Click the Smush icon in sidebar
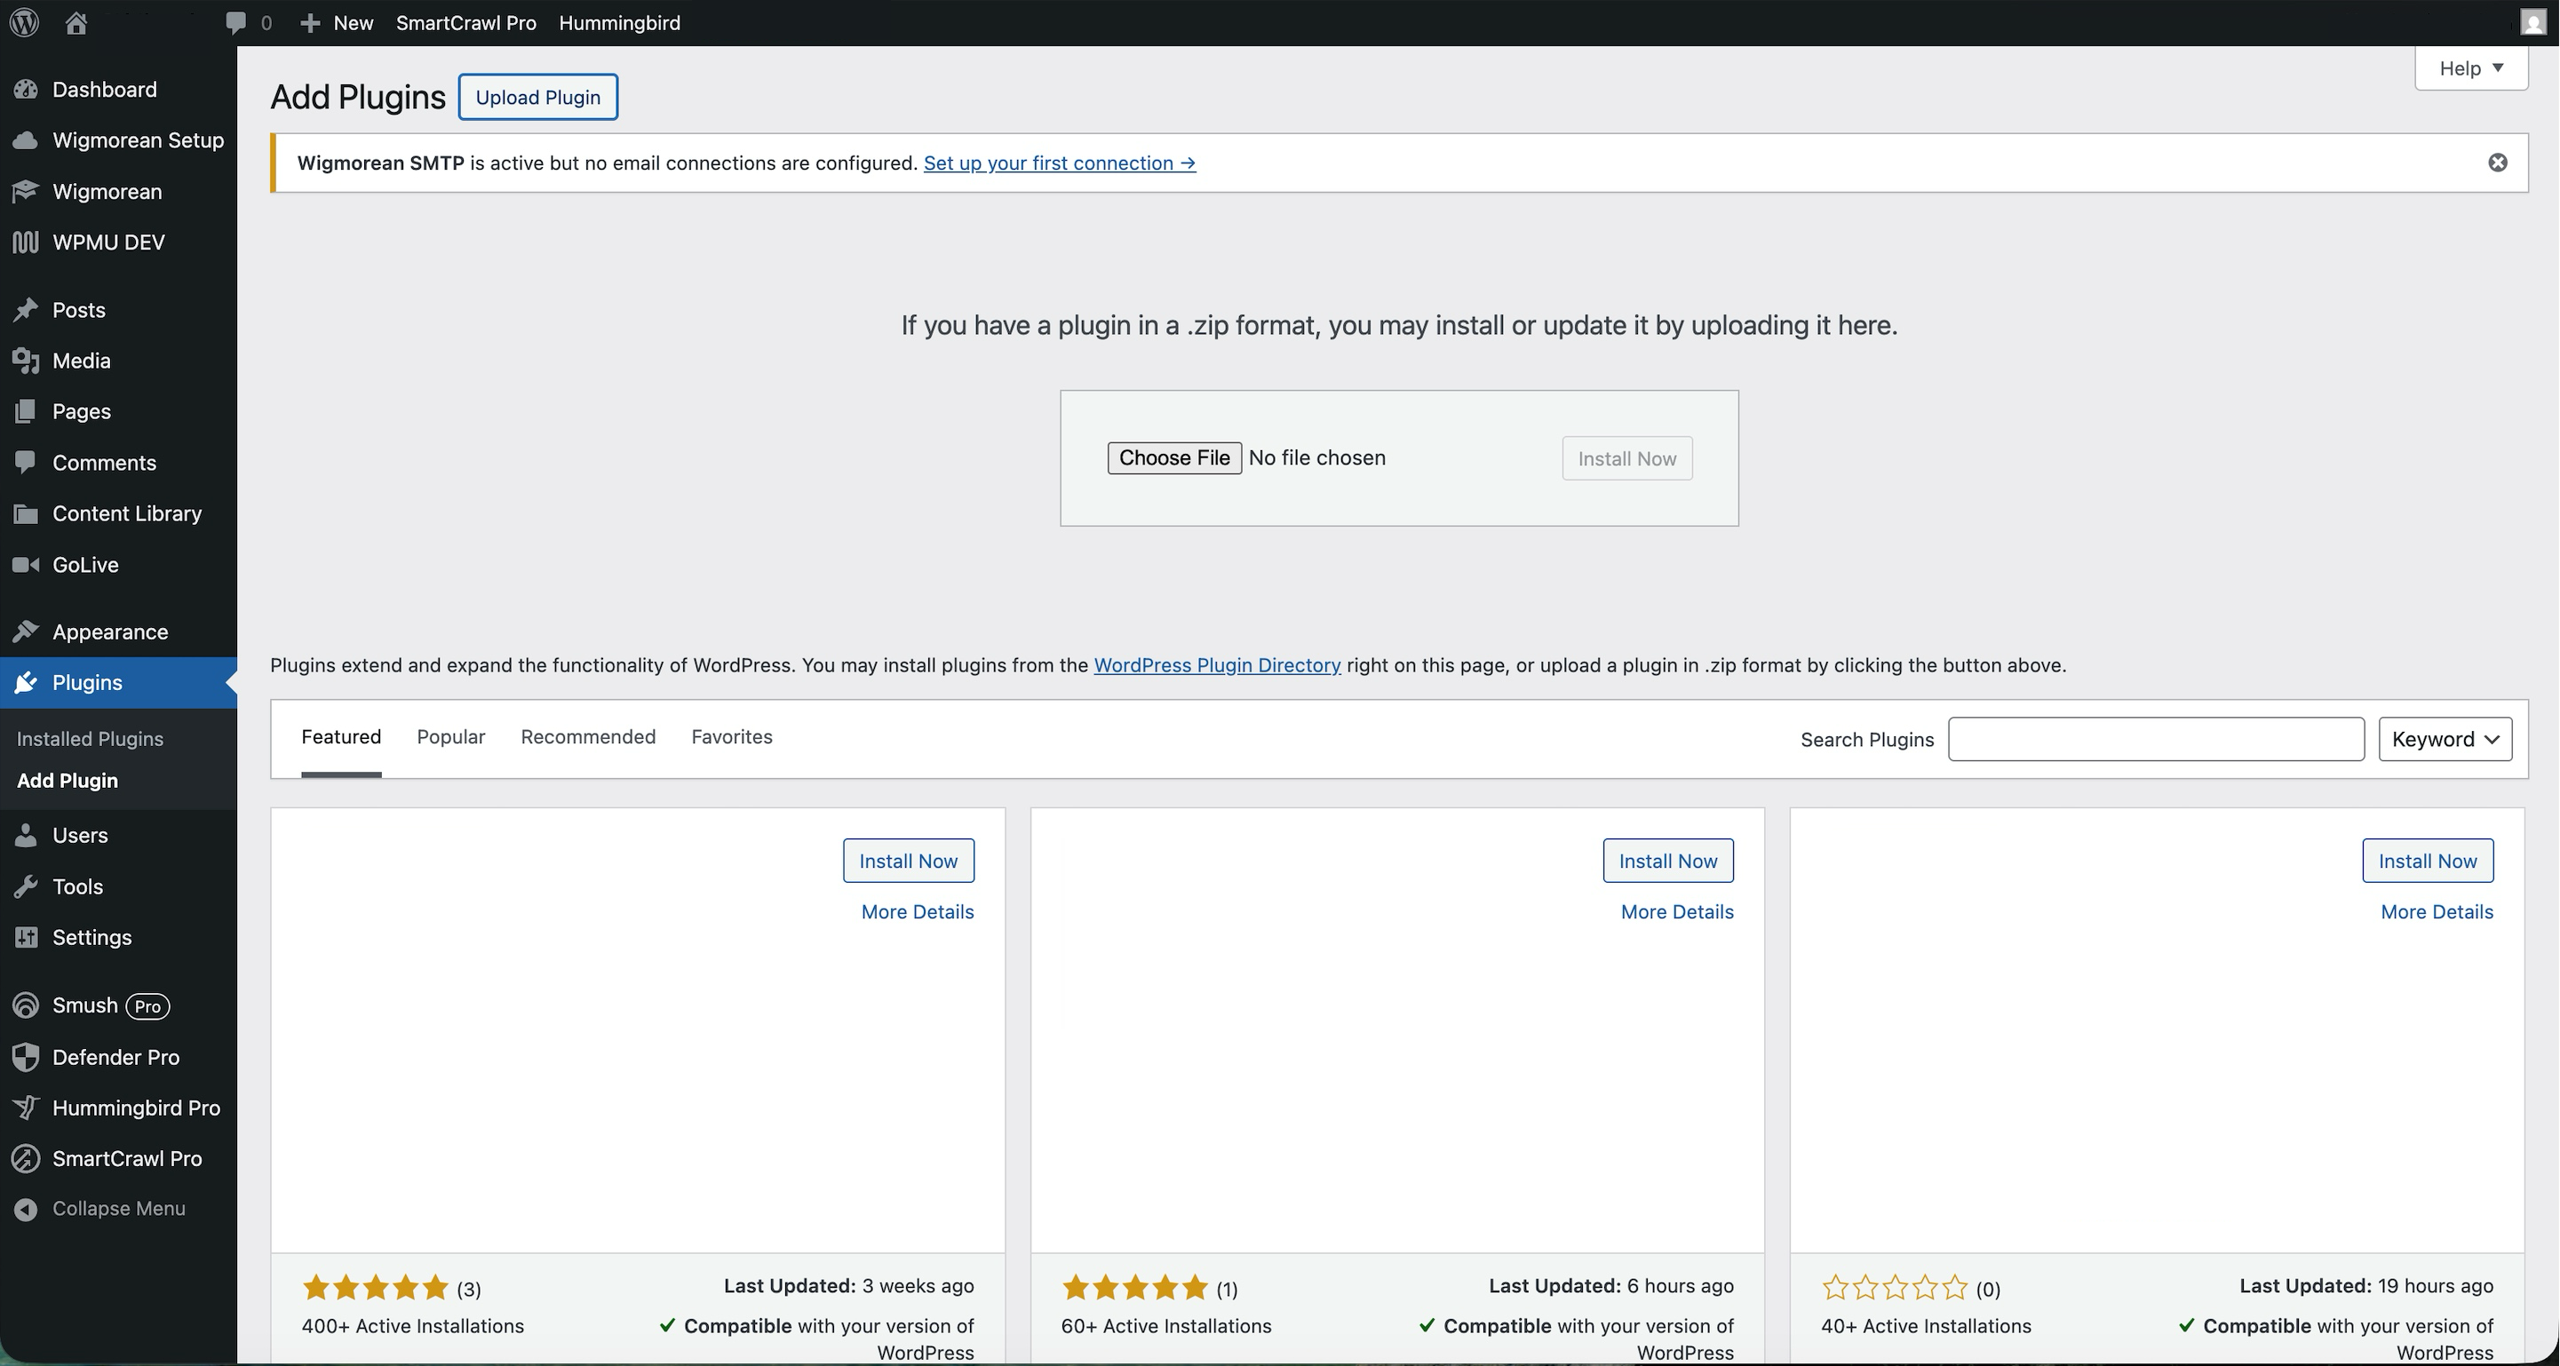The image size is (2560, 1366). (x=26, y=1005)
